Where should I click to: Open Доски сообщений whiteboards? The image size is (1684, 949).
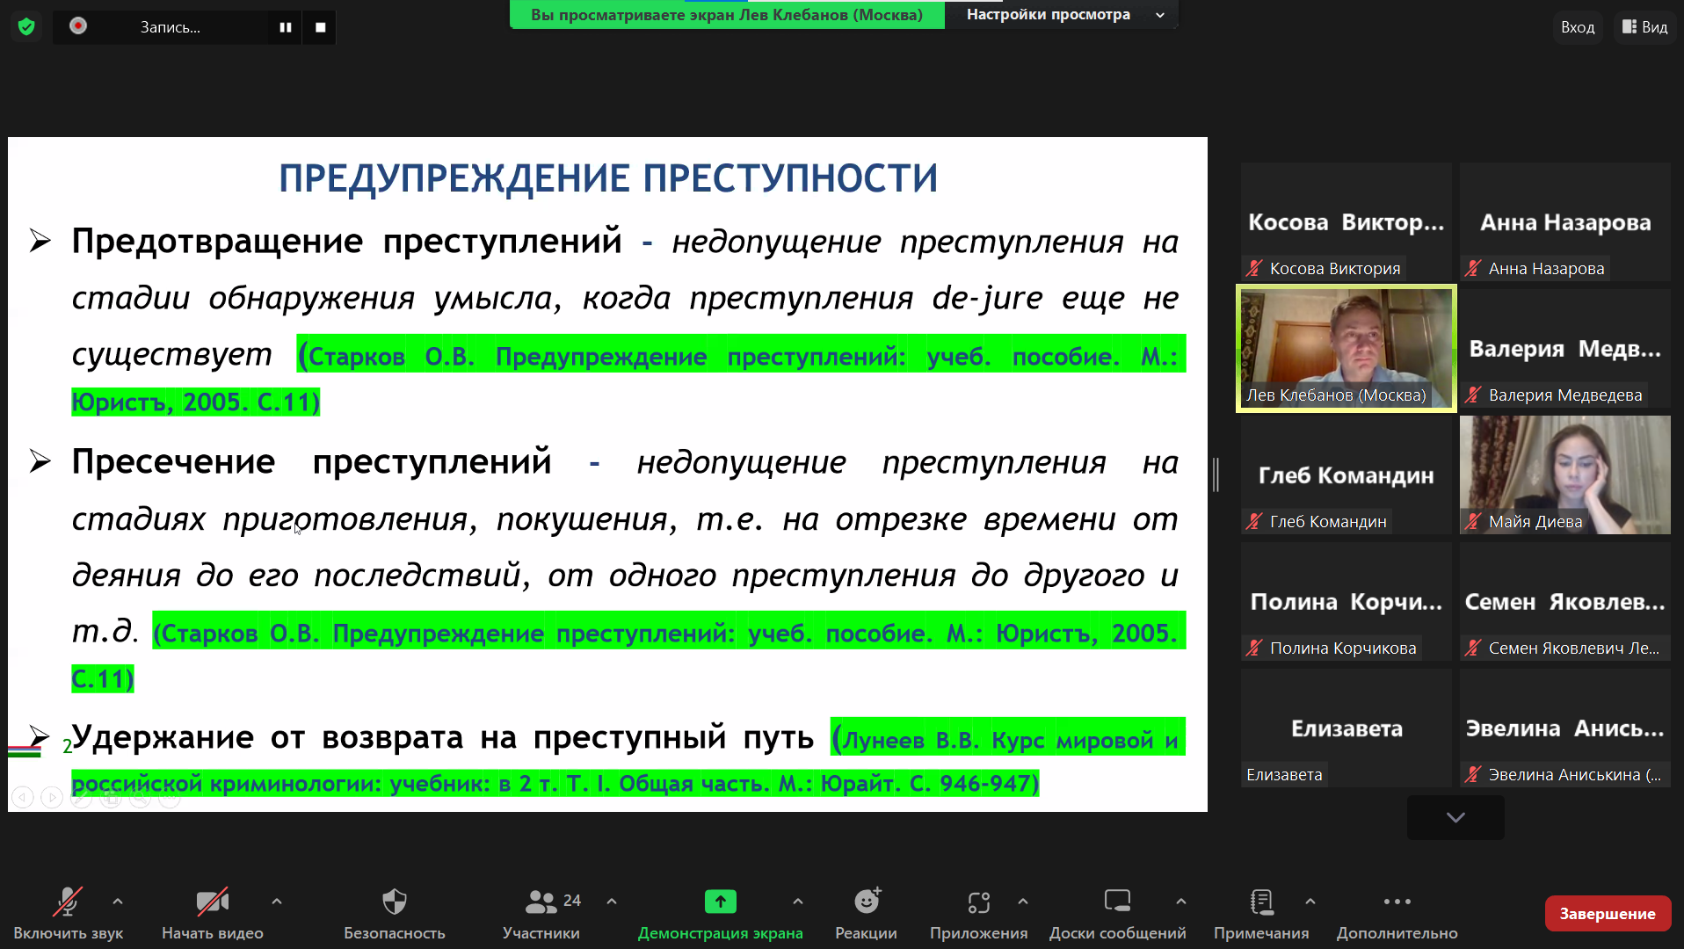click(1118, 914)
